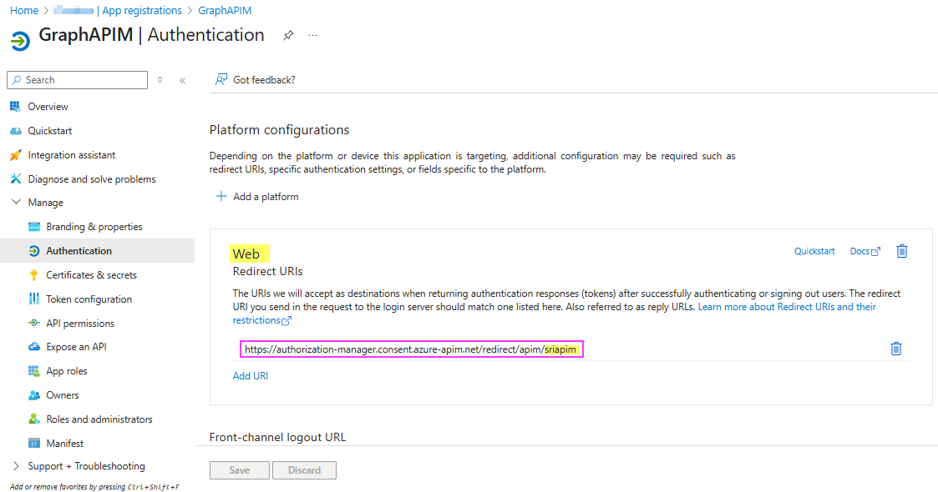Click the Token configuration bars icon
This screenshot has height=492, width=938.
tap(34, 299)
